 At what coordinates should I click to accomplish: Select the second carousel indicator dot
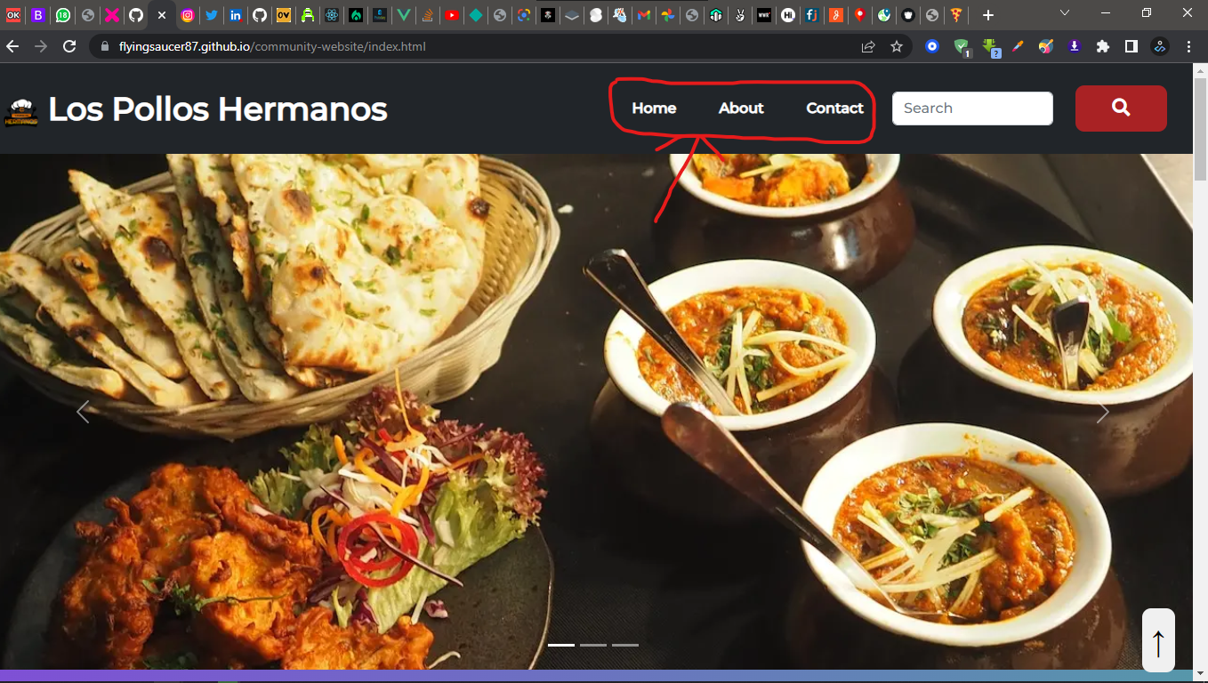[x=594, y=644]
